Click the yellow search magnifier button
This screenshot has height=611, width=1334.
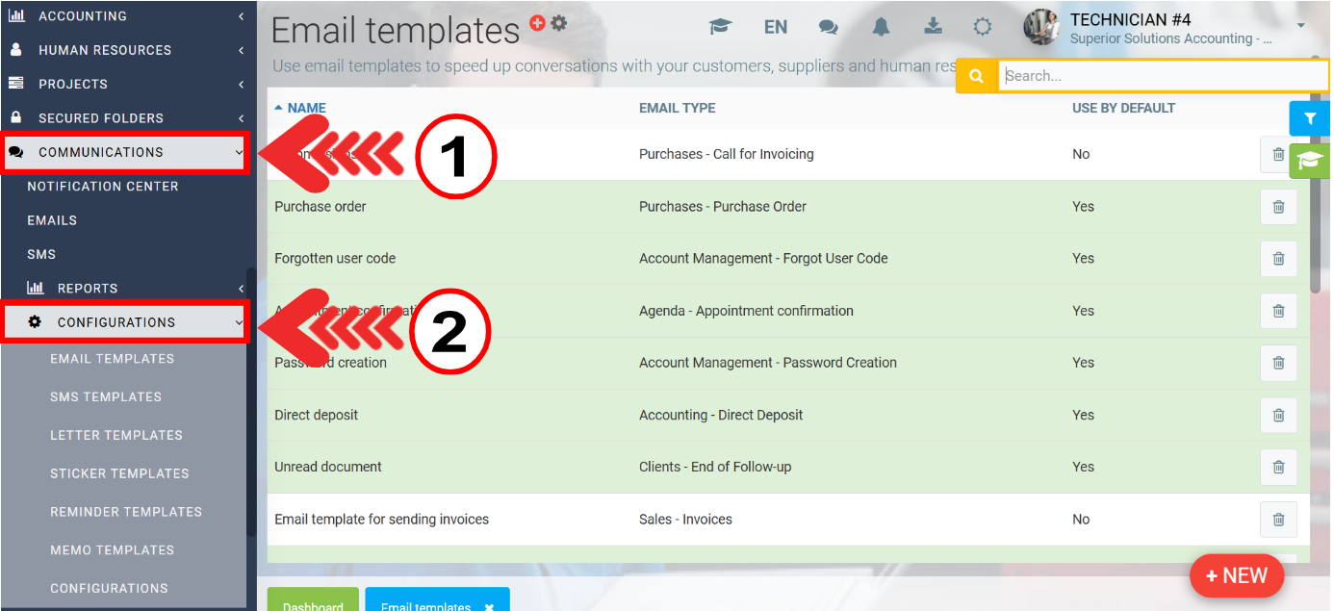pos(976,76)
